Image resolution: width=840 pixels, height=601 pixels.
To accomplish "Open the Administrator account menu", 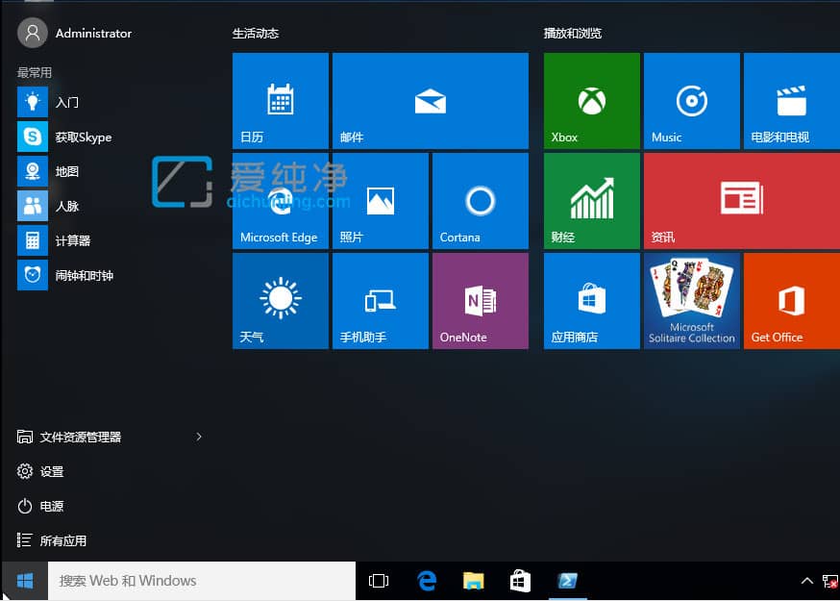I will [x=74, y=32].
